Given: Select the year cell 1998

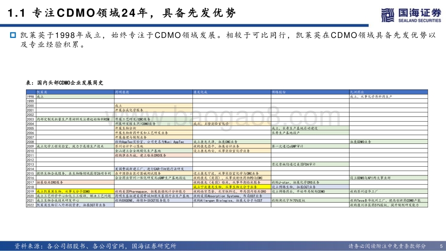Looking at the screenshot, I should point(31,96).
